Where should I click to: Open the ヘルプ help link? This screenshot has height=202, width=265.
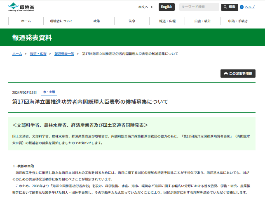coord(250,7)
